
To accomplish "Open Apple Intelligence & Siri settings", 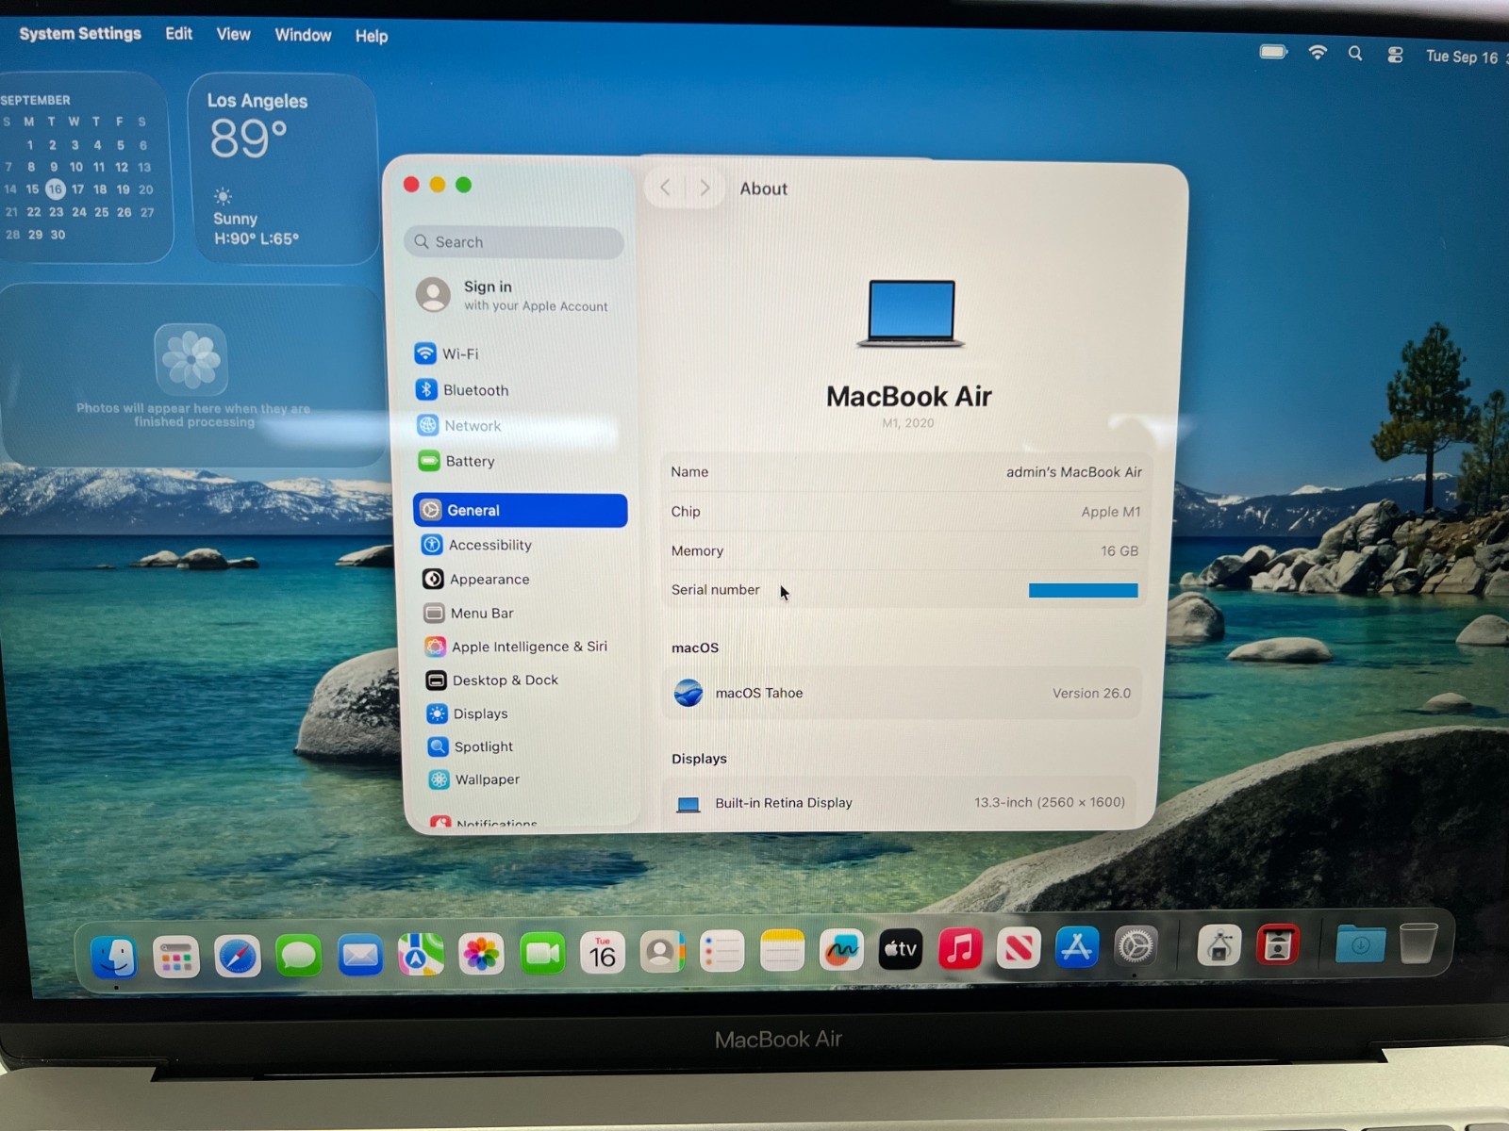I will (527, 647).
